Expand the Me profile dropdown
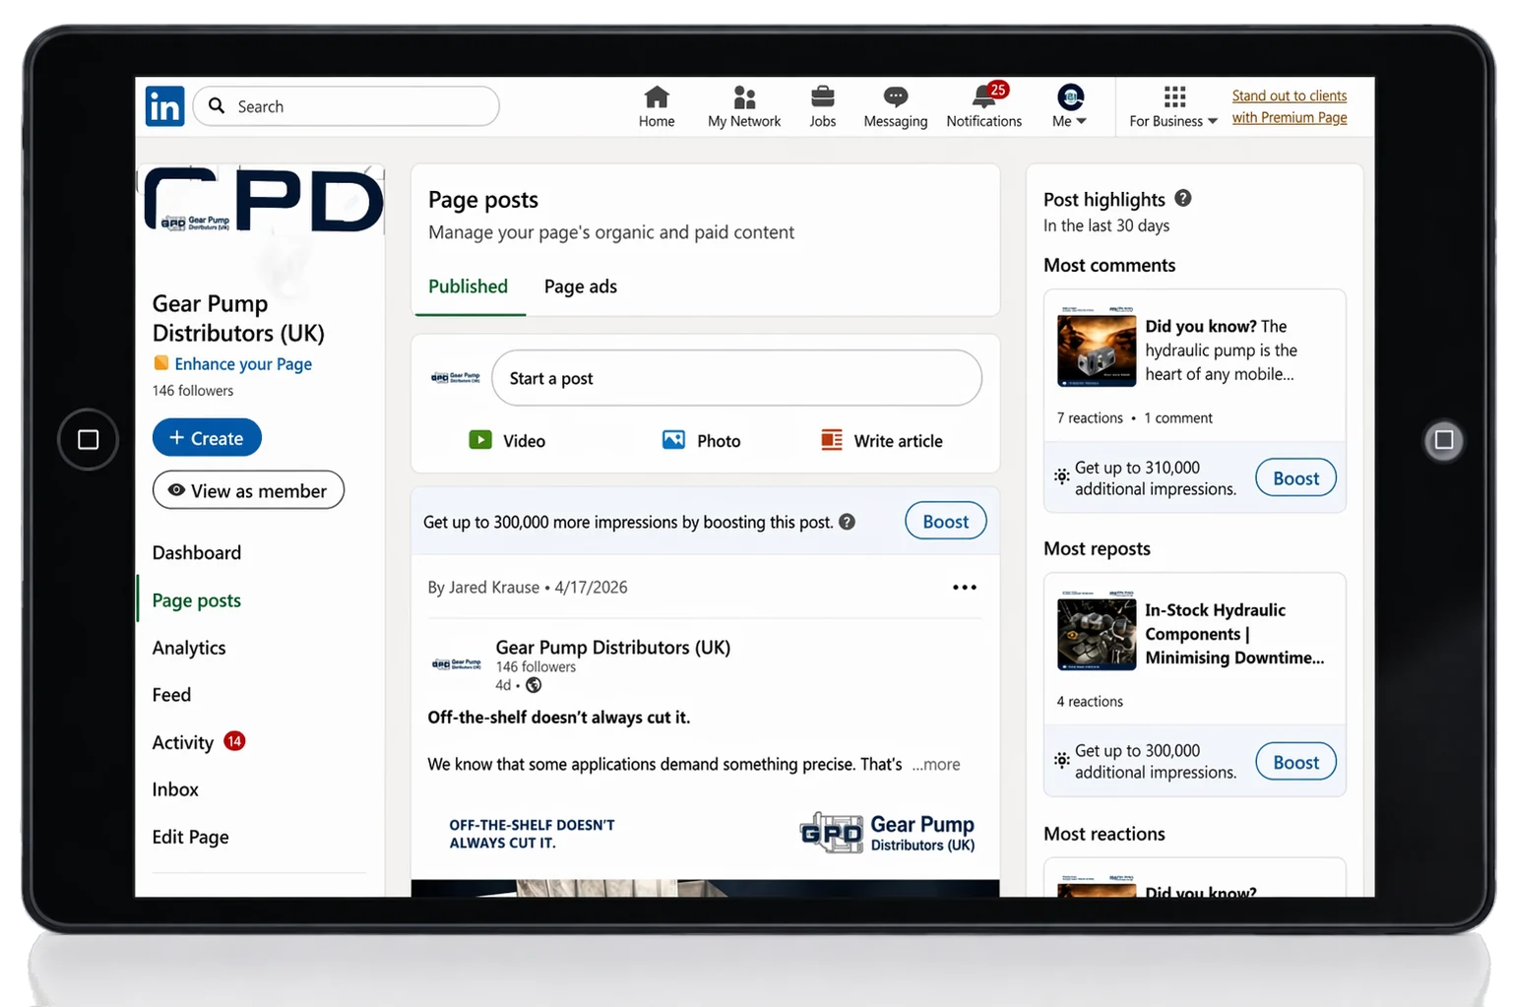The height and width of the screenshot is (1007, 1513). 1069,106
